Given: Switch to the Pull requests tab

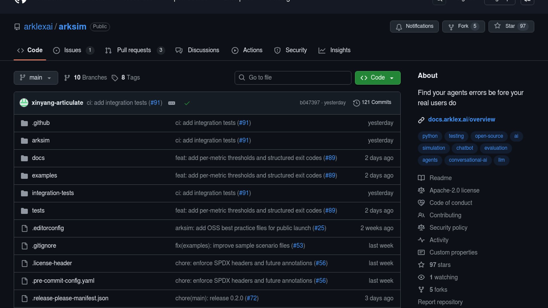Looking at the screenshot, I should click(x=134, y=50).
